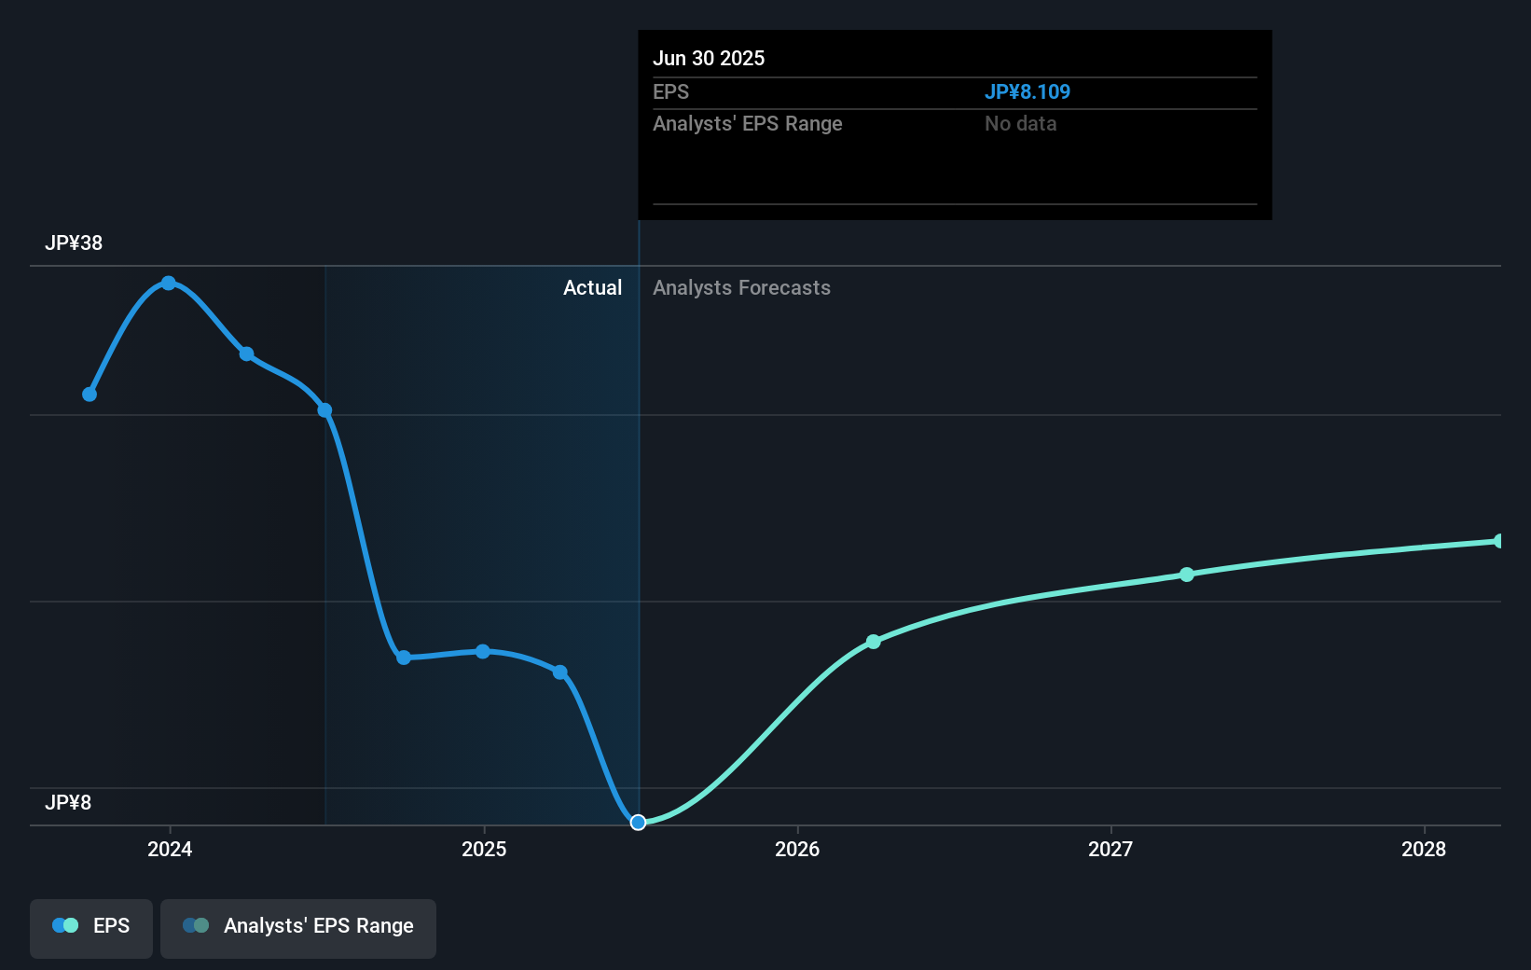Expand the Jun 30 2025 tooltip panel
This screenshot has height=970, width=1531.
(x=954, y=125)
